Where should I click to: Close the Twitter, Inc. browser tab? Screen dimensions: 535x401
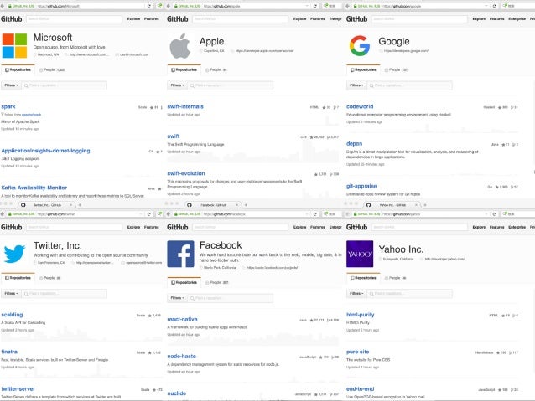pyautogui.click(x=70, y=205)
